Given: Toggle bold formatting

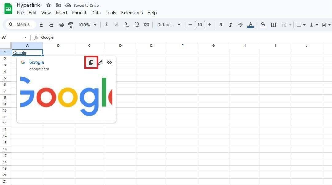Looking at the screenshot, I should pos(221,25).
